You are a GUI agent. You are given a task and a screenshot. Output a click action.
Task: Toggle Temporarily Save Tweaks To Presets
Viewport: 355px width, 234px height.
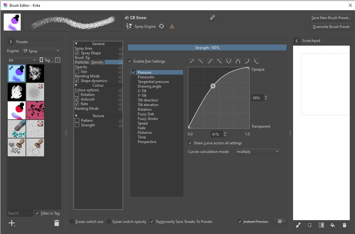tap(152, 222)
